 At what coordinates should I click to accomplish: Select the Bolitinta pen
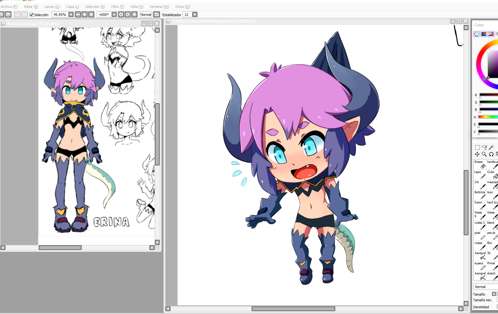(480, 195)
